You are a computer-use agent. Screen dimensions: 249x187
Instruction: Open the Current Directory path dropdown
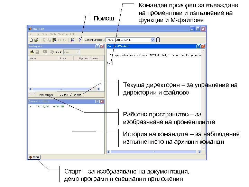pos(153,40)
